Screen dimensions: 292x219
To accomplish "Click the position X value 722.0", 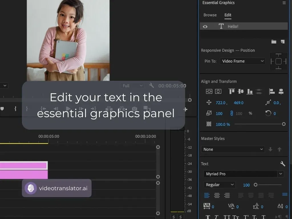I will point(220,103).
